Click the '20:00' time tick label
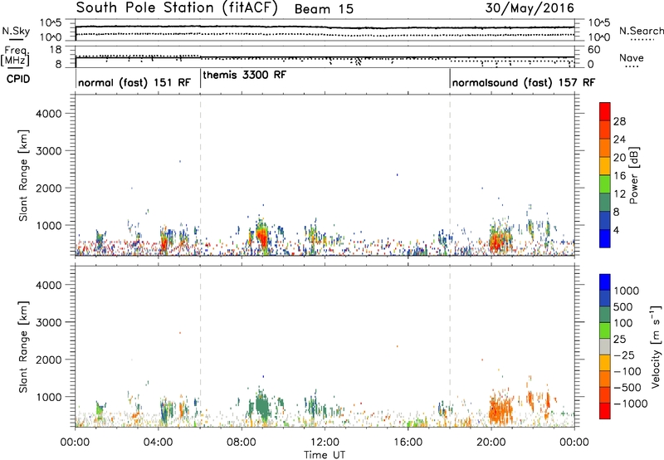 click(x=491, y=443)
